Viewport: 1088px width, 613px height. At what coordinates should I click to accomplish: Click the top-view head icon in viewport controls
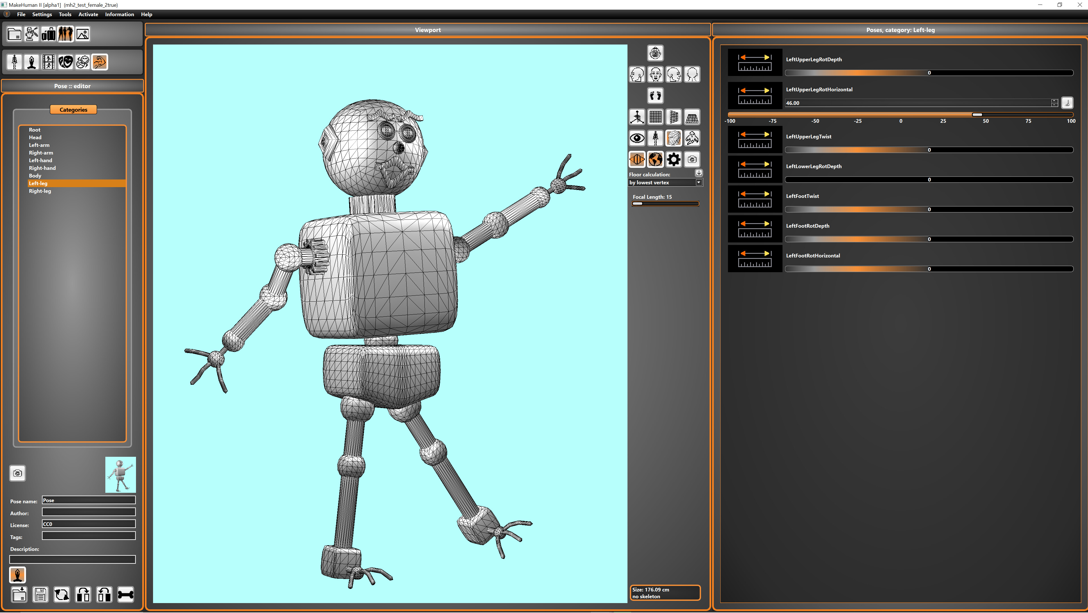pyautogui.click(x=655, y=53)
